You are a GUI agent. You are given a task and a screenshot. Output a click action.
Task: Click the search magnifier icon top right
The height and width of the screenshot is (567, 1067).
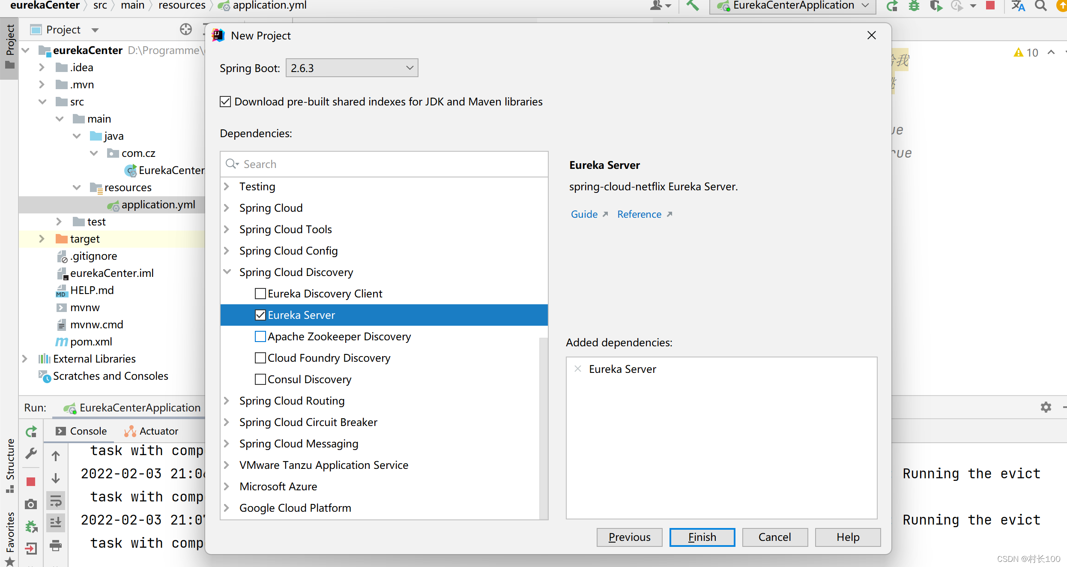(1041, 6)
